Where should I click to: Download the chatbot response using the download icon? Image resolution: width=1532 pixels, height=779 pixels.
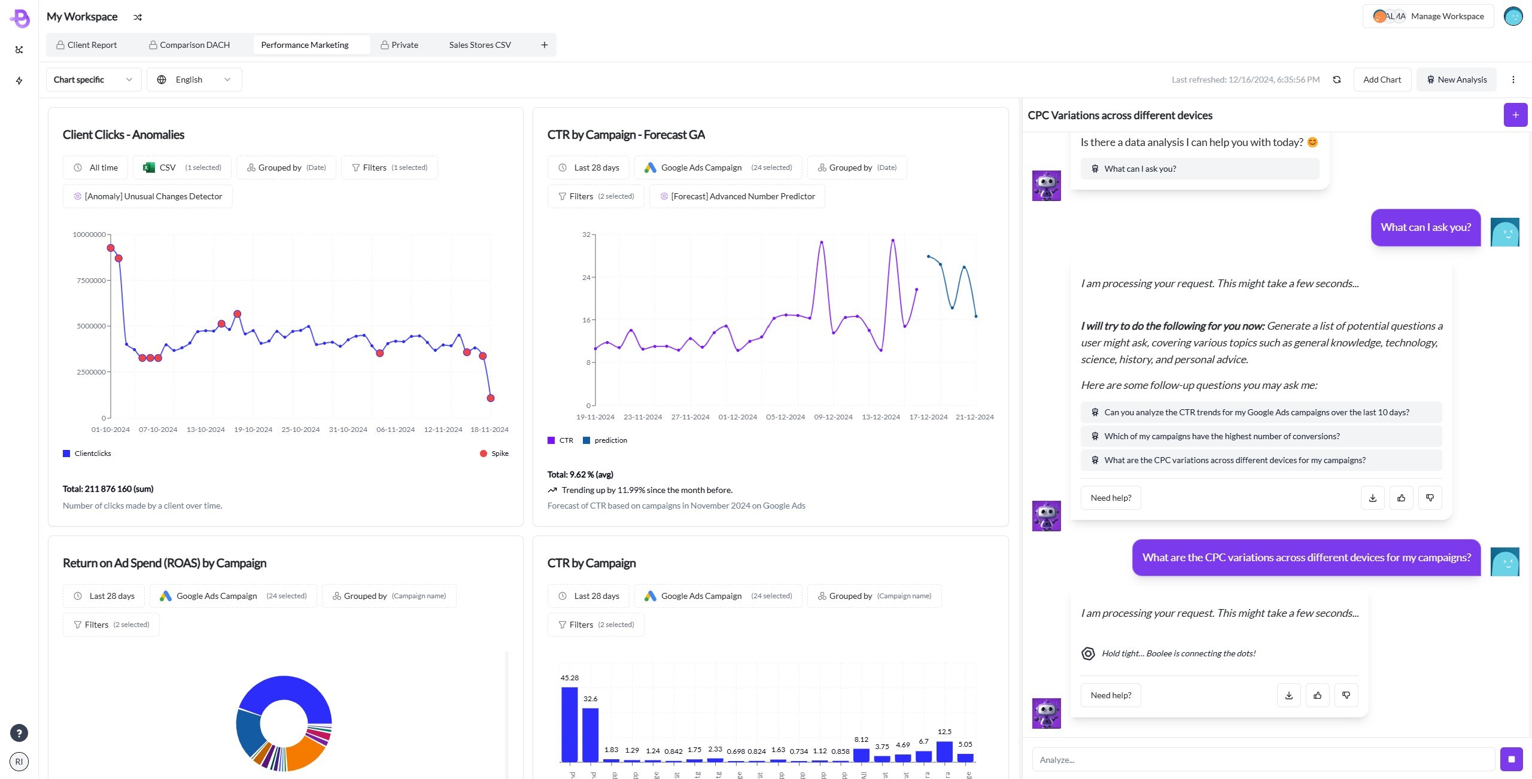[1373, 497]
